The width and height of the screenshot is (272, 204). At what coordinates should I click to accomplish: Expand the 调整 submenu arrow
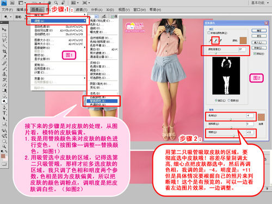(x=85, y=21)
